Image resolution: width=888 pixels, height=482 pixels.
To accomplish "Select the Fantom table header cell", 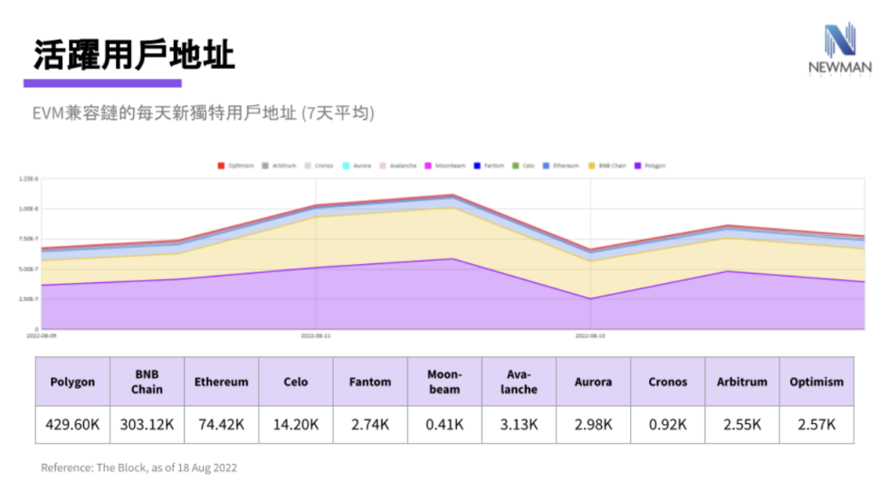I will tap(370, 382).
